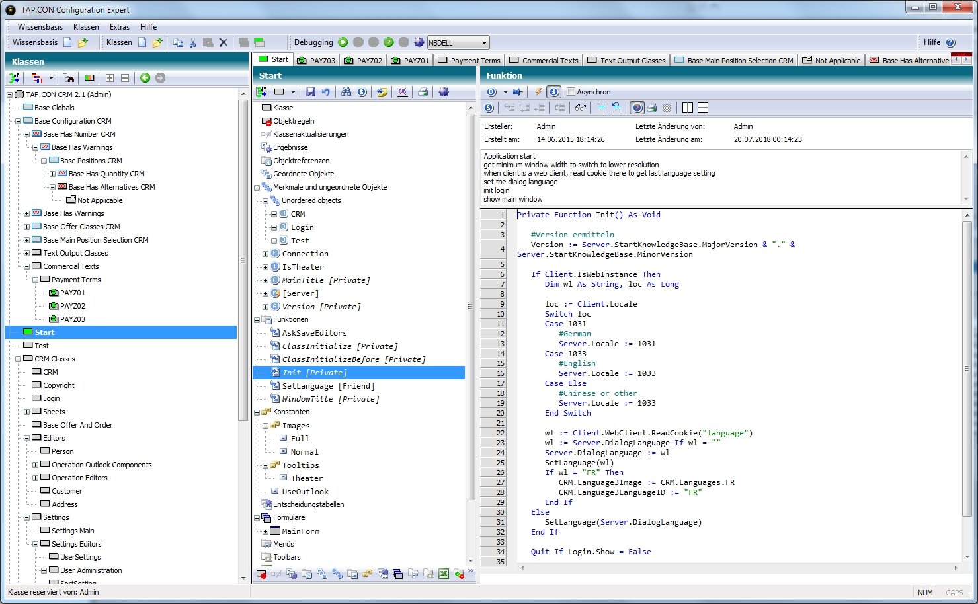Click the save icon in Start panel toolbar
978x604 pixels.
click(x=311, y=92)
